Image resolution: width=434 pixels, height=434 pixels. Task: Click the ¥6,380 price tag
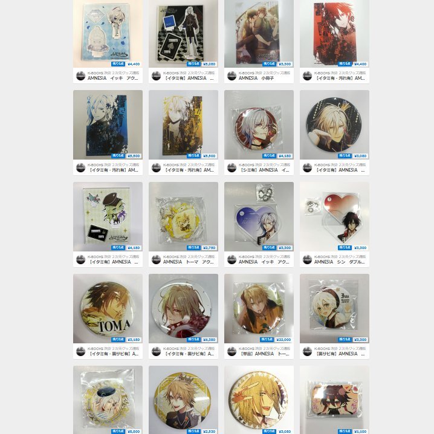[x=209, y=340]
